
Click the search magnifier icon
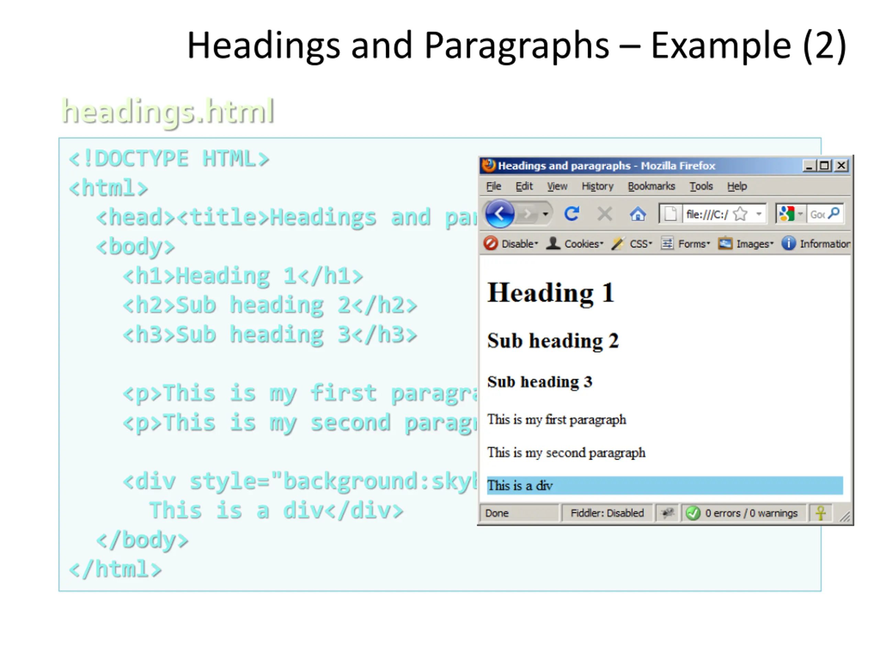coord(834,213)
